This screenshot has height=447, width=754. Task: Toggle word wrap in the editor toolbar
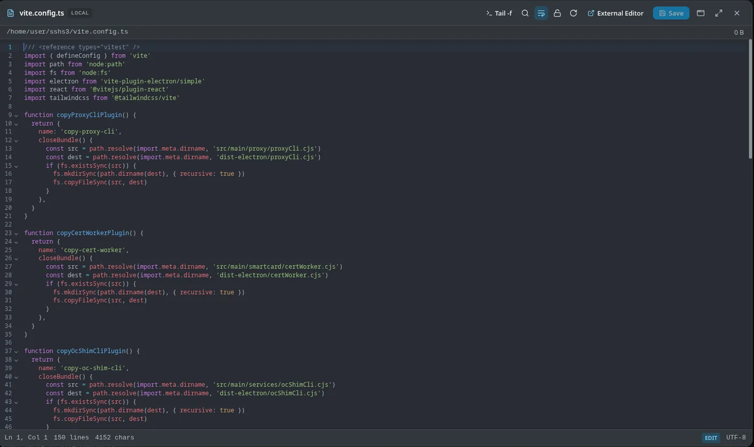pyautogui.click(x=541, y=13)
